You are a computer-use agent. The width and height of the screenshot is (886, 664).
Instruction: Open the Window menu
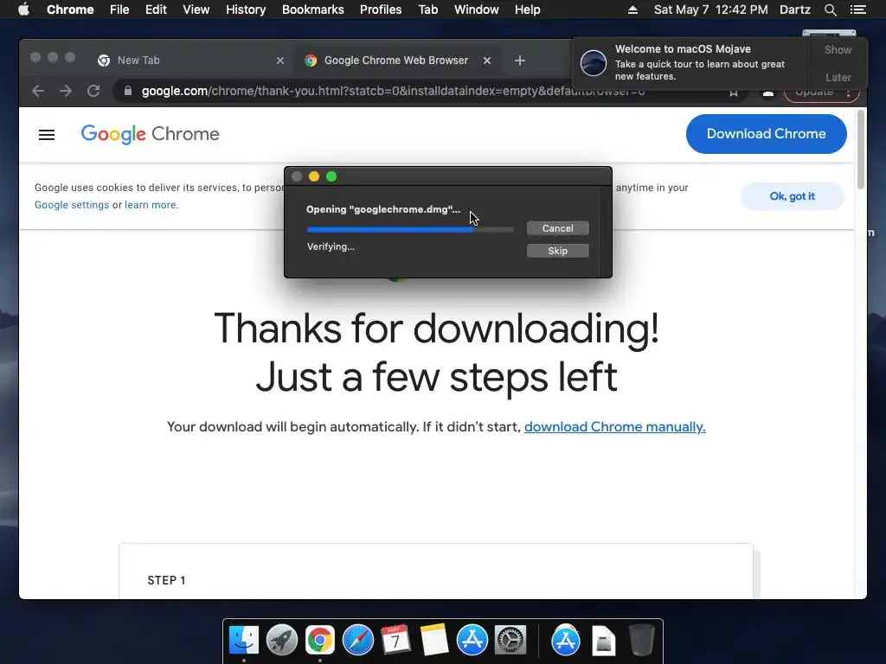coord(477,10)
